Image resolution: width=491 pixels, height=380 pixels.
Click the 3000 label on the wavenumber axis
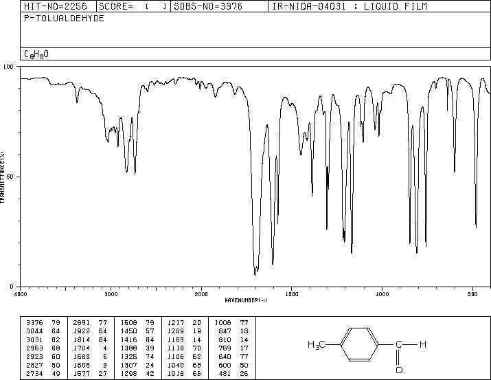(111, 294)
